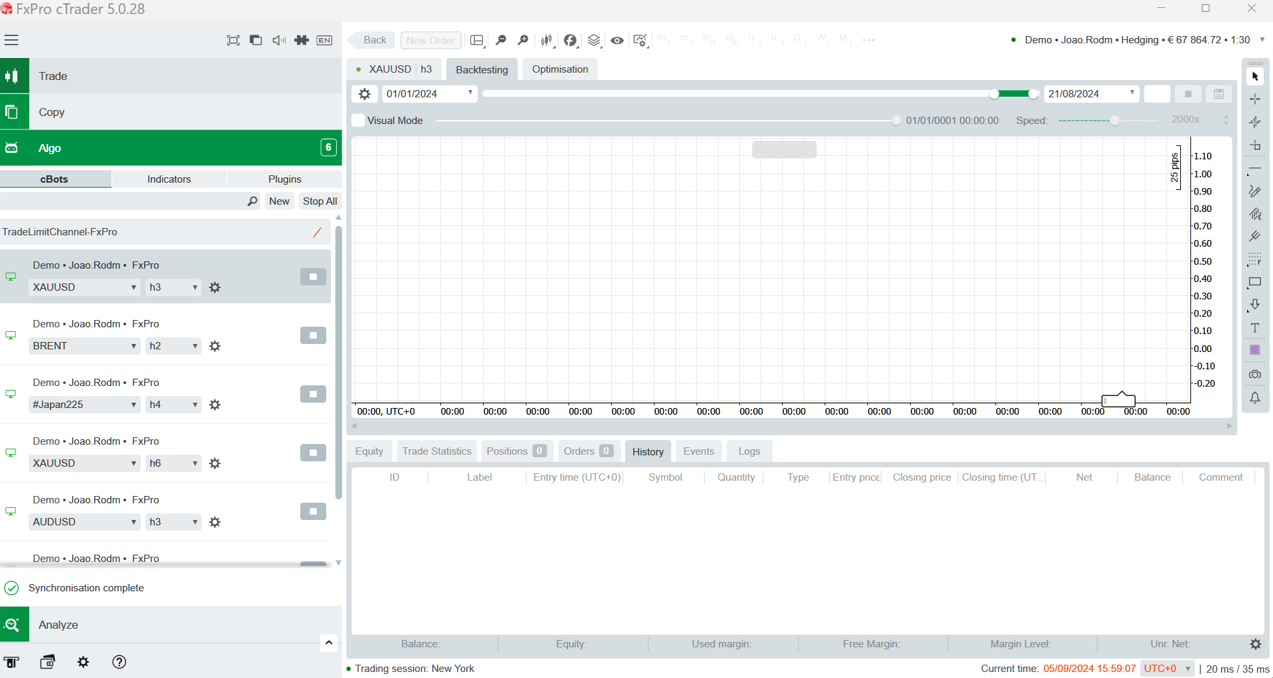Screen dimensions: 1273x678
Task: Click the New cBot button
Action: coord(279,201)
